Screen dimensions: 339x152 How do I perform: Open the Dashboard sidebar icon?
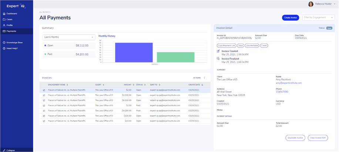point(4,14)
